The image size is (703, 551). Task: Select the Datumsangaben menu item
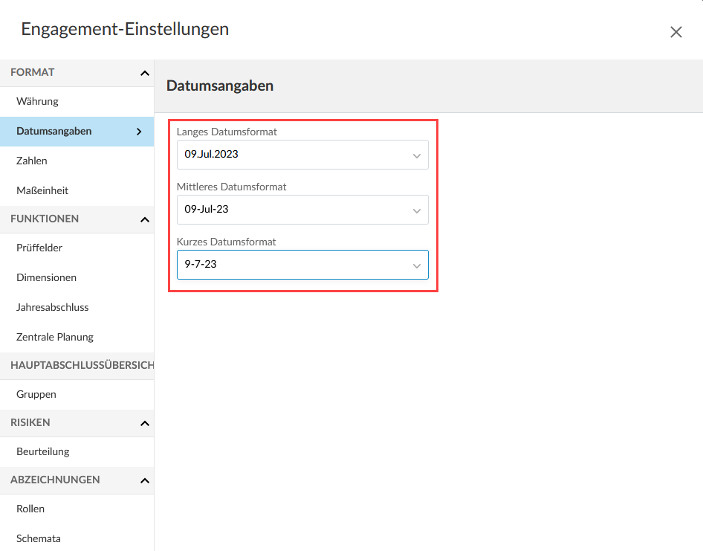pyautogui.click(x=77, y=132)
